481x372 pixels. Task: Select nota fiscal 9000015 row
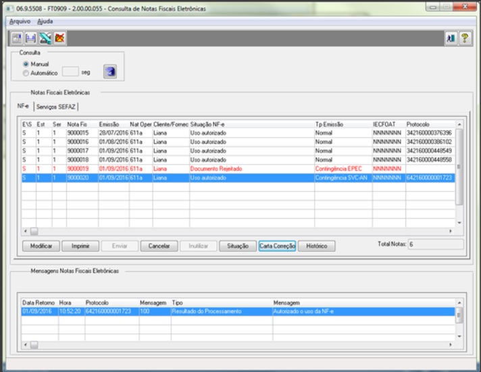point(238,133)
